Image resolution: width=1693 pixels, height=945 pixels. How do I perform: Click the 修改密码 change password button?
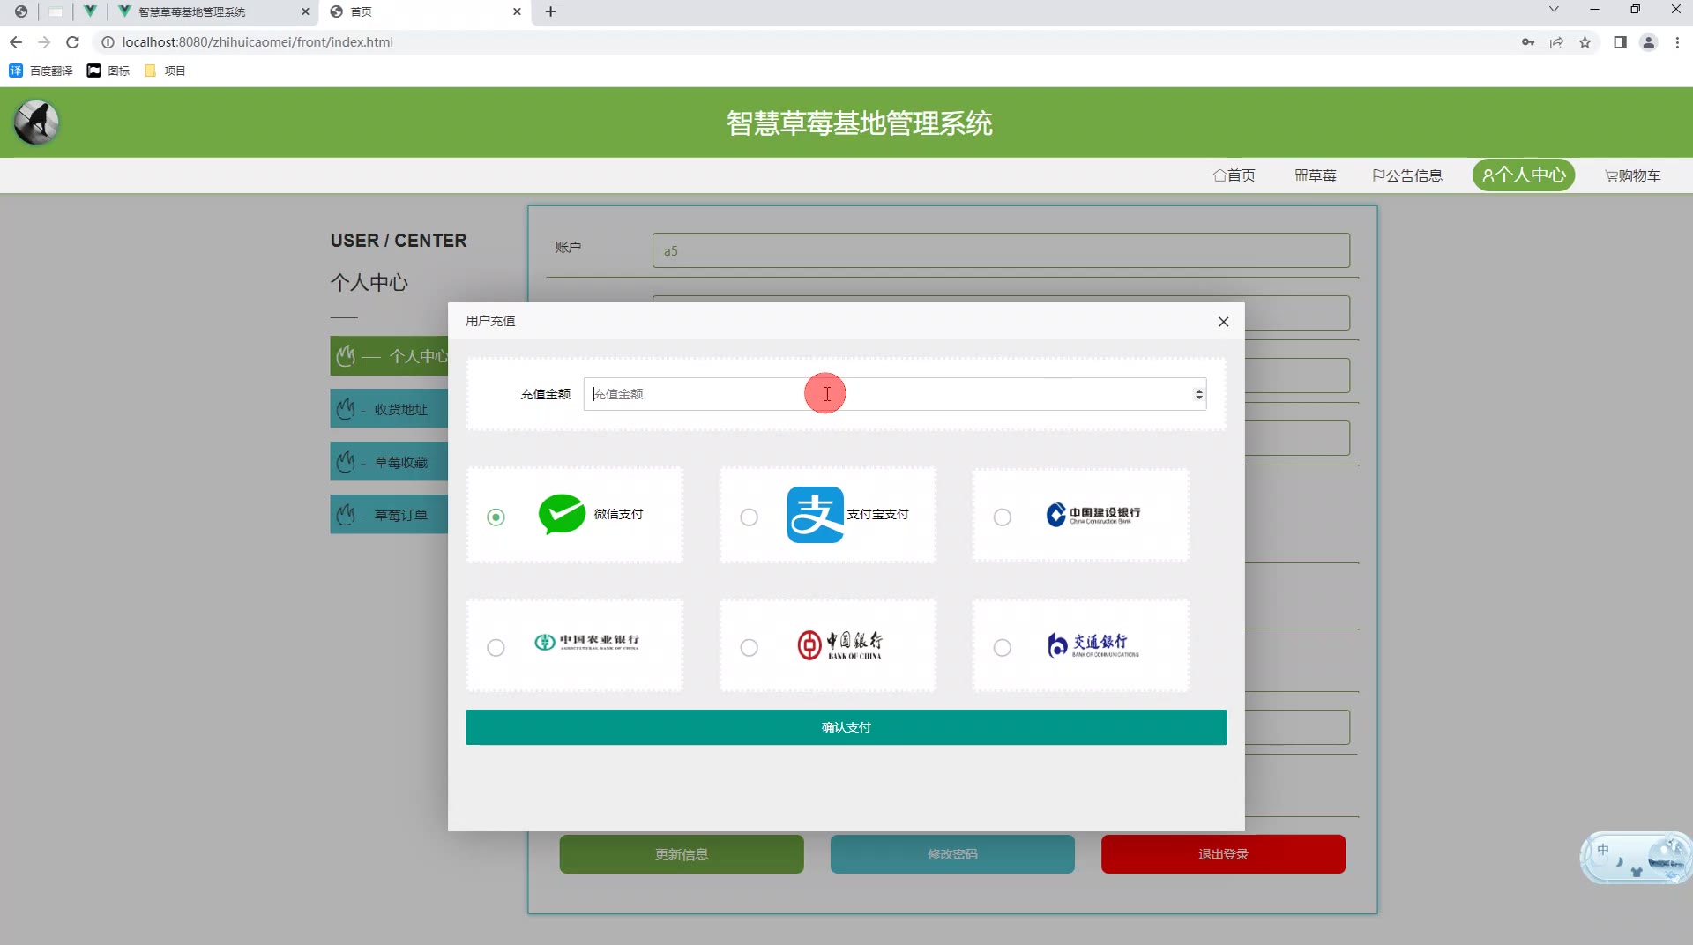(952, 854)
